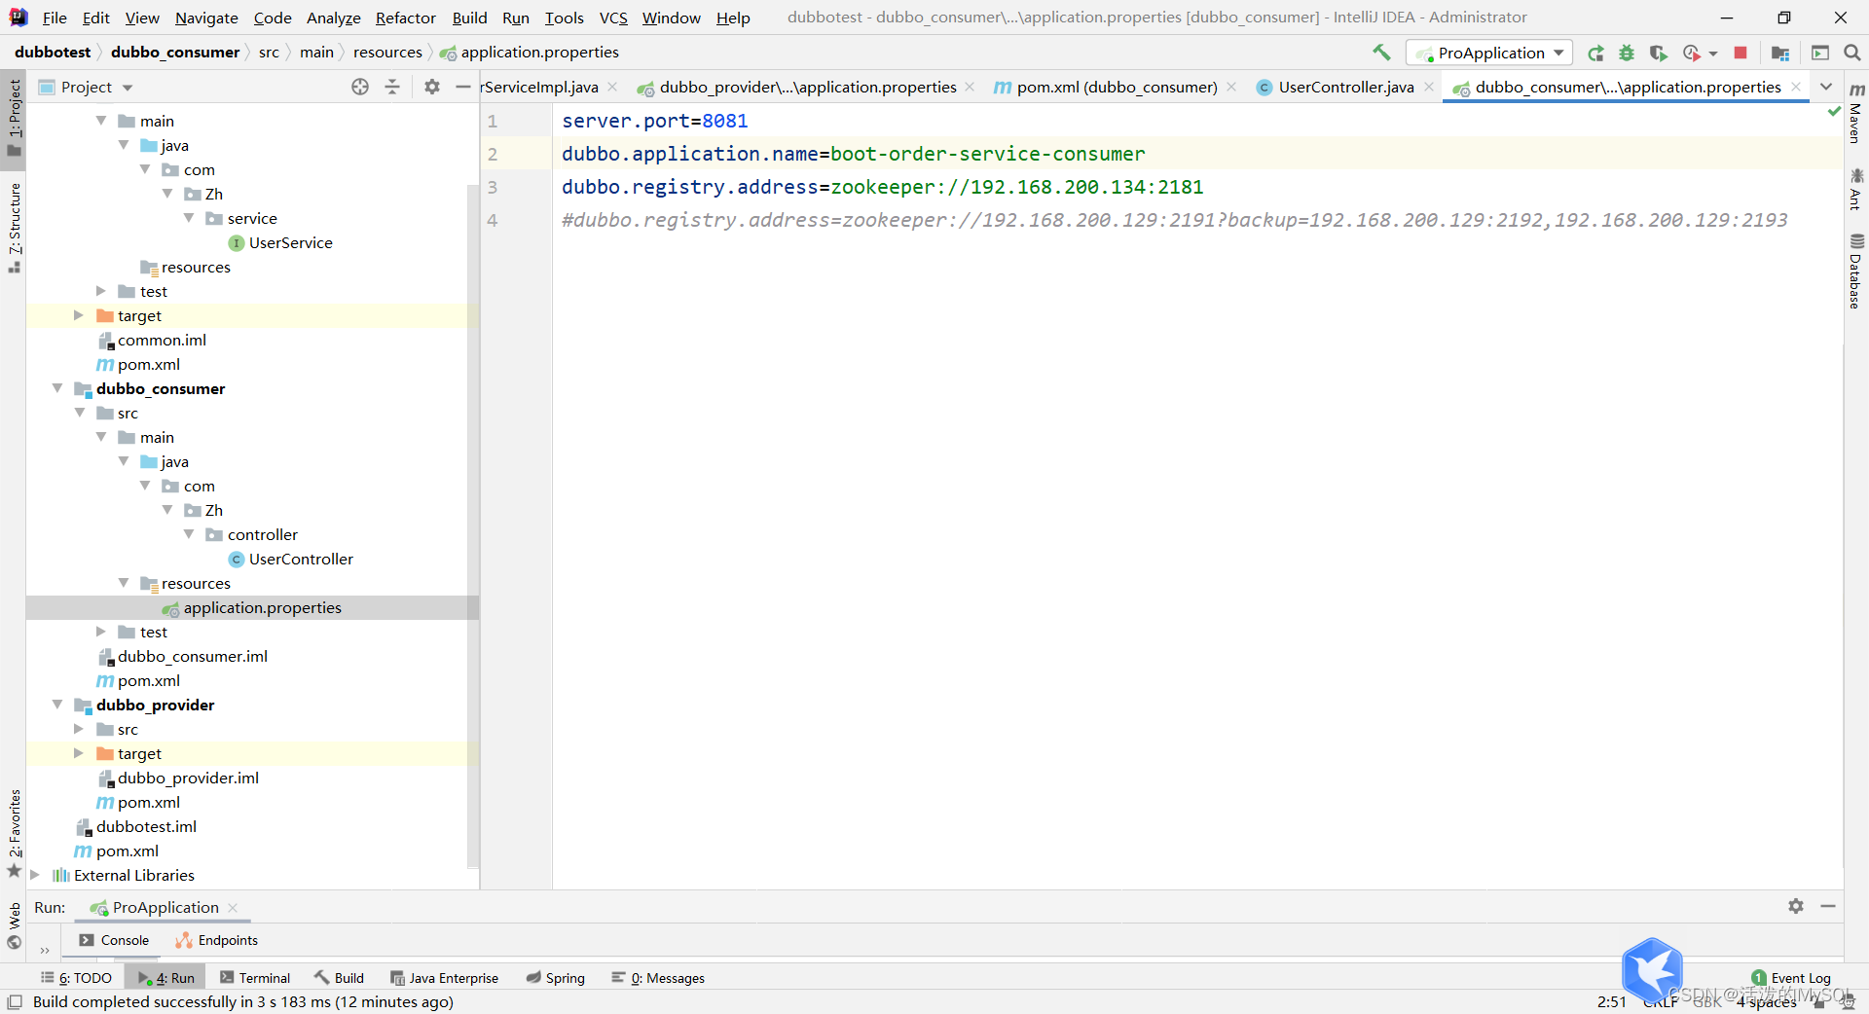
Task: Click the Debug bug icon
Action: click(1627, 53)
